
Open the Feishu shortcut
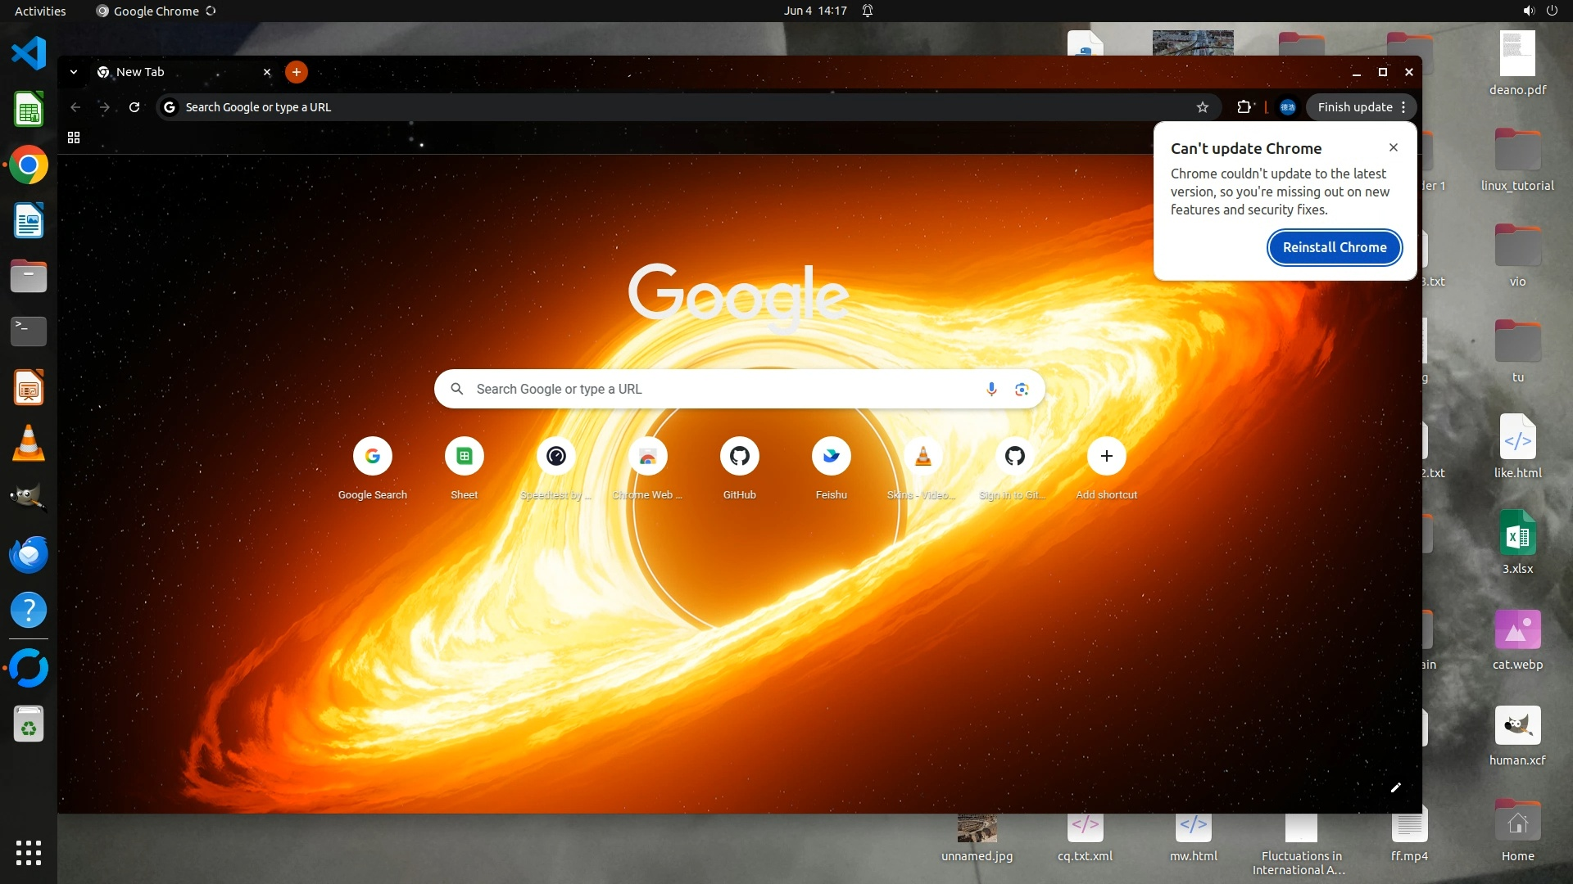(x=831, y=457)
